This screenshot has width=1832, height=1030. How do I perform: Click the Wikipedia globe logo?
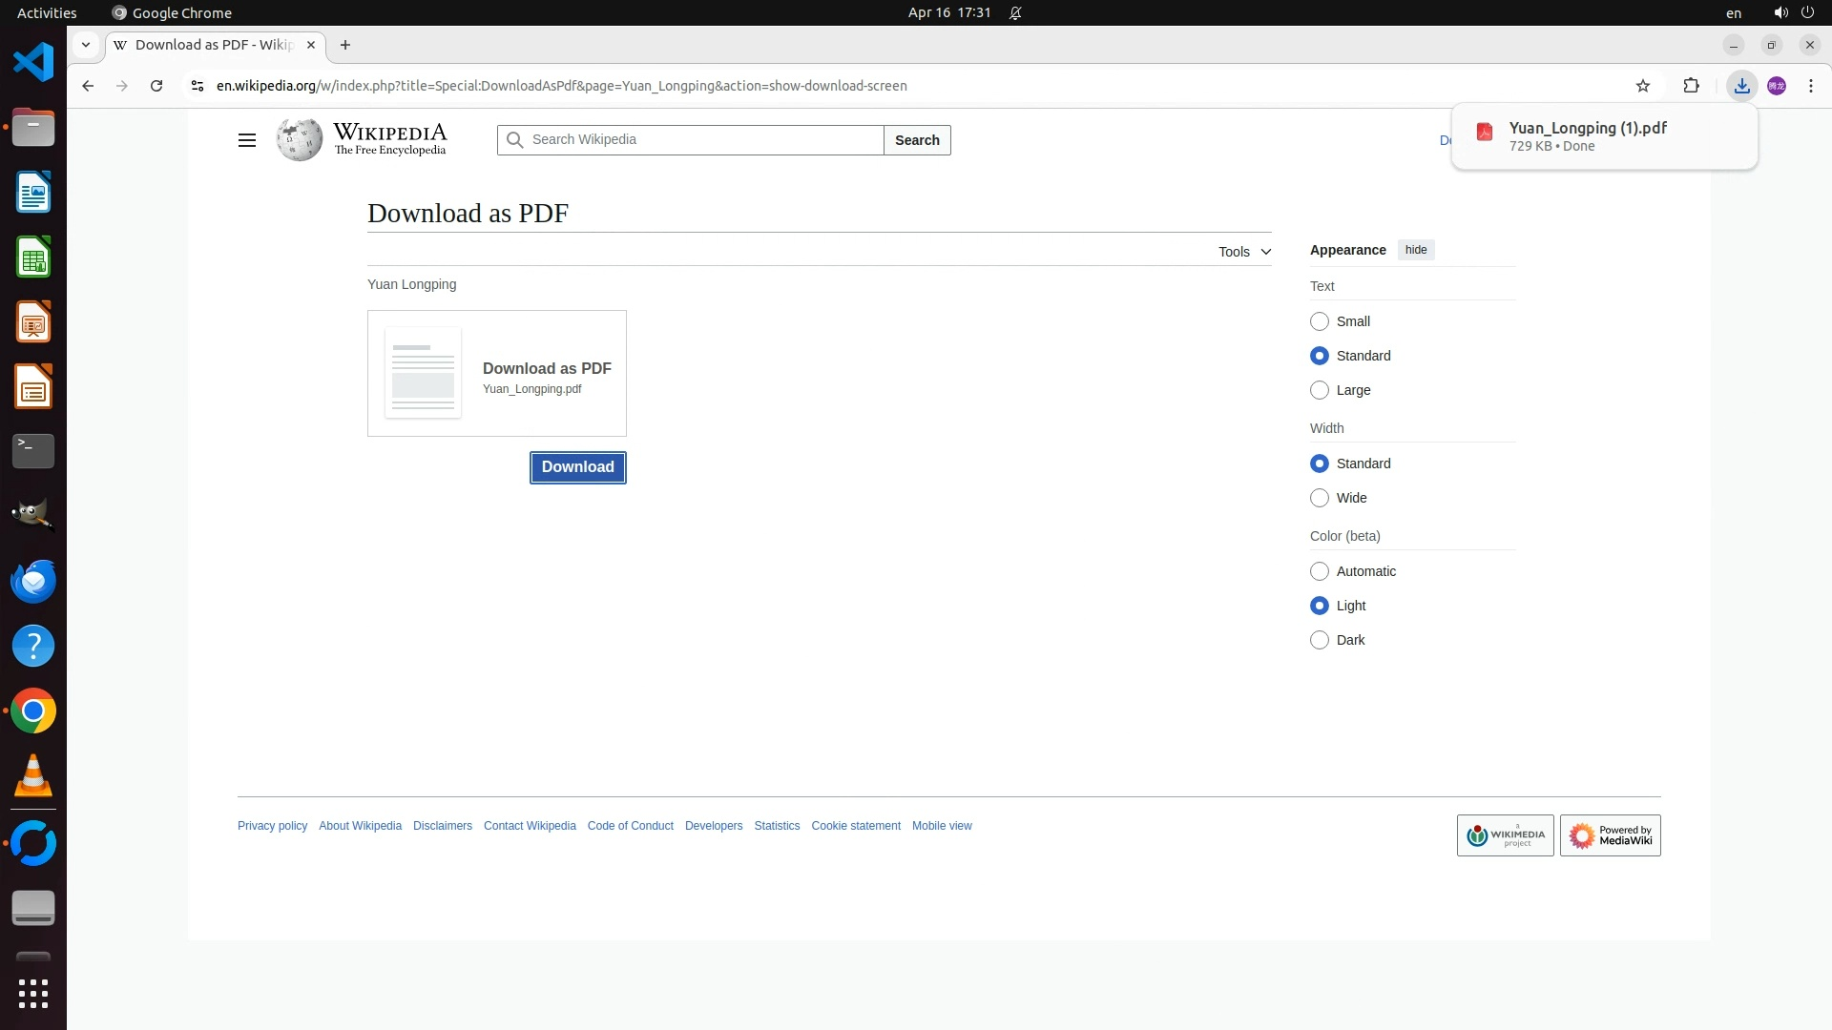coord(300,140)
